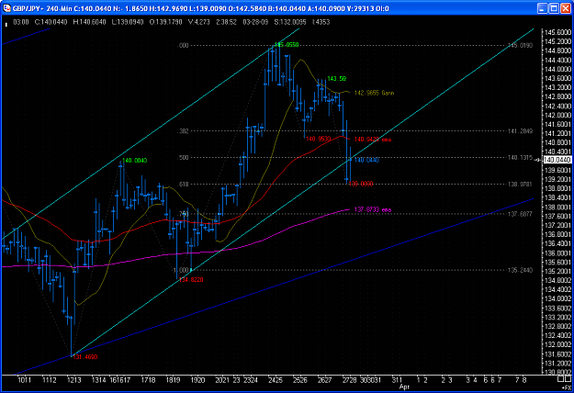This screenshot has height=393, width=574.
Task: Click the 2425 date label on time axis
Action: pyautogui.click(x=275, y=380)
